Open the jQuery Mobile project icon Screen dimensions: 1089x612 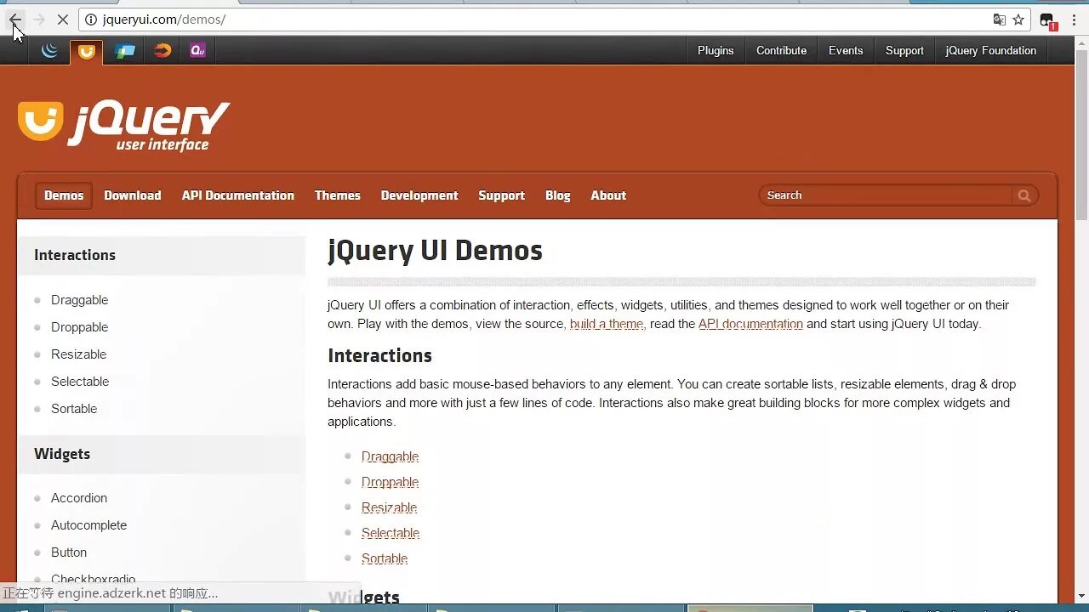pyautogui.click(x=125, y=51)
